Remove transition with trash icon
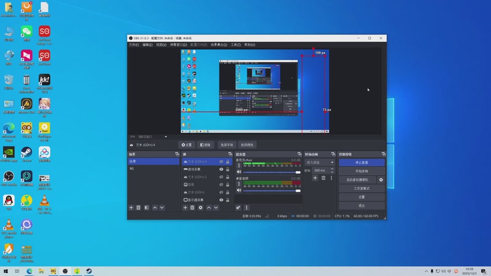Screen dimensions: 491x276 323,178
